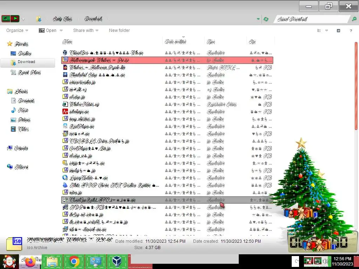Click the Halloween Psycho htm file icon
Viewport: 359px width, 269px height.
[x=65, y=68]
